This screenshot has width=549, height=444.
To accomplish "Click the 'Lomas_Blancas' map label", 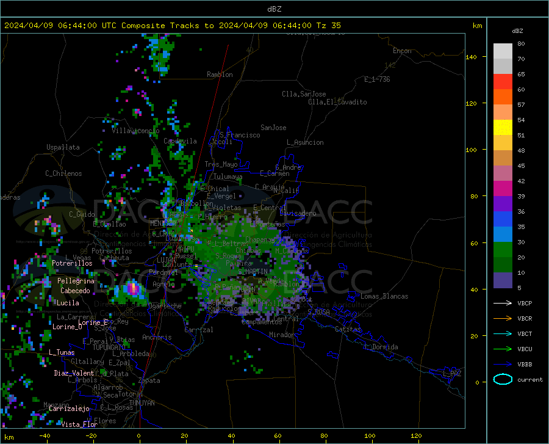I will point(384,296).
